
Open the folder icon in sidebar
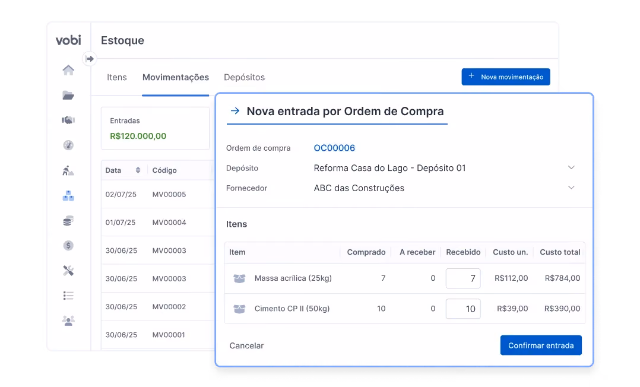68,96
